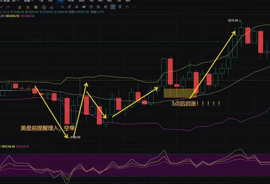Click the redo arrow icon
The image size is (270, 184).
coord(135,7)
